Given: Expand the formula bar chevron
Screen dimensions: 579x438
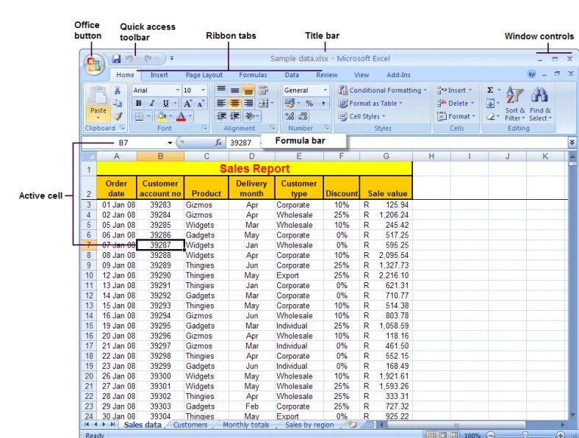Looking at the screenshot, I should [x=572, y=142].
